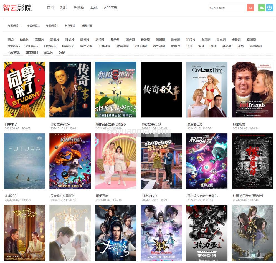
Task: Choose the 日韩动漫 category link
Action: pyautogui.click(x=105, y=46)
